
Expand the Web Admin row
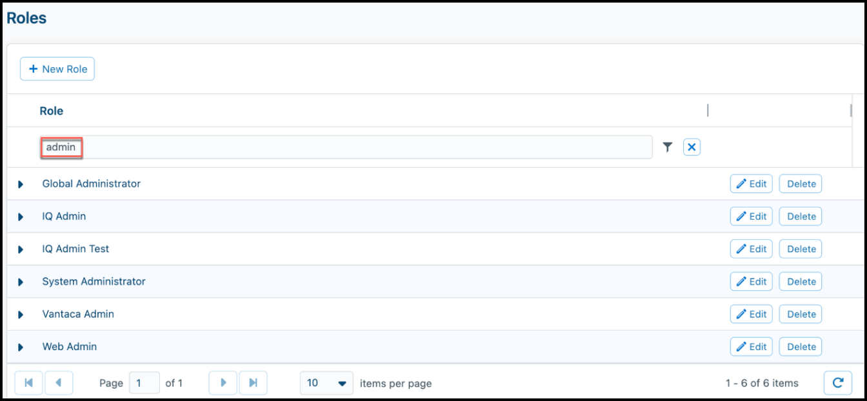tap(21, 347)
